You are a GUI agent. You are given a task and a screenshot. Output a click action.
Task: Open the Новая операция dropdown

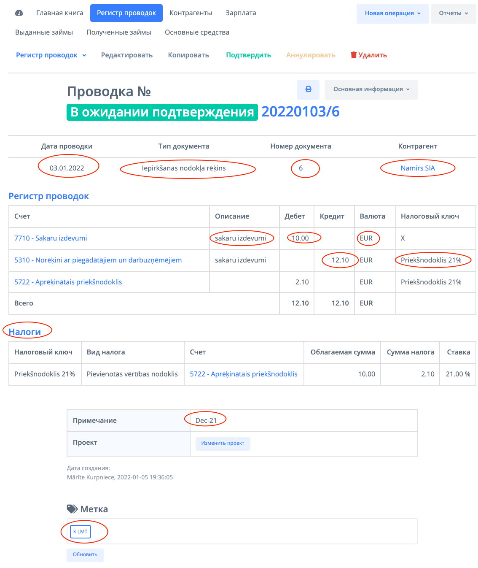392,14
